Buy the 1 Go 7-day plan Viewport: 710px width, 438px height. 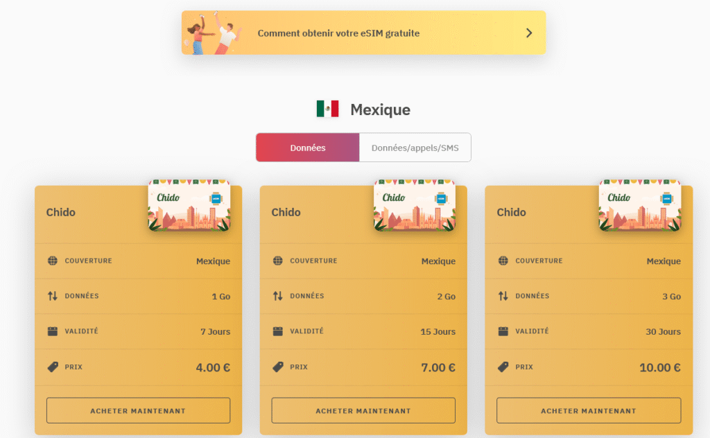138,410
